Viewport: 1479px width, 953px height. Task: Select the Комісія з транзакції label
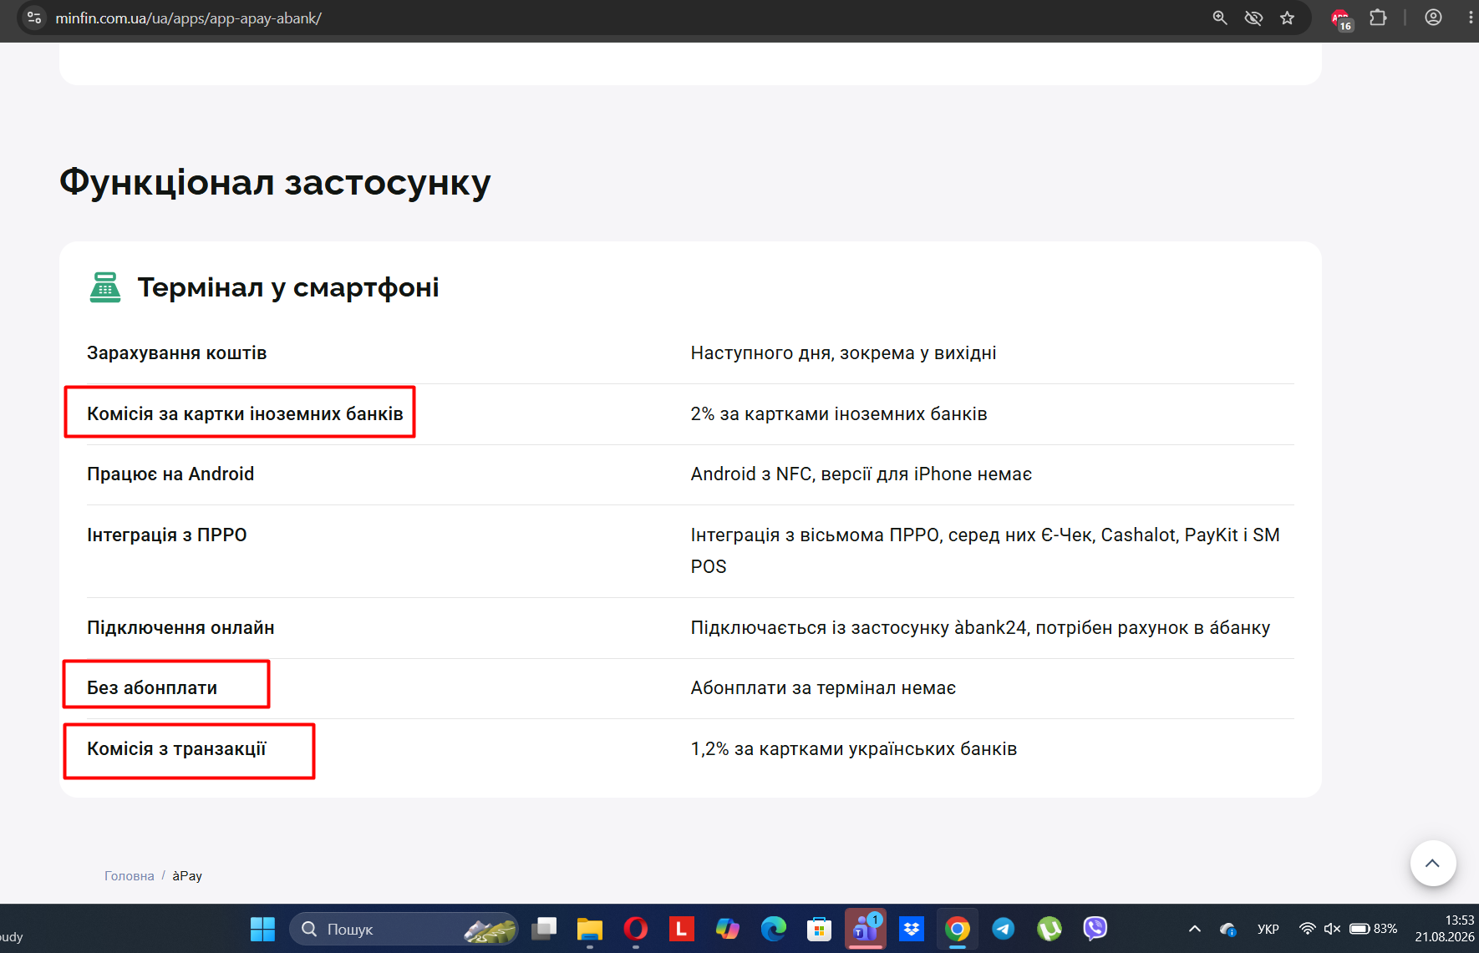point(176,749)
